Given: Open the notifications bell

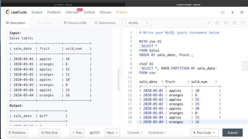Looking at the screenshot, I should (x=232, y=12).
